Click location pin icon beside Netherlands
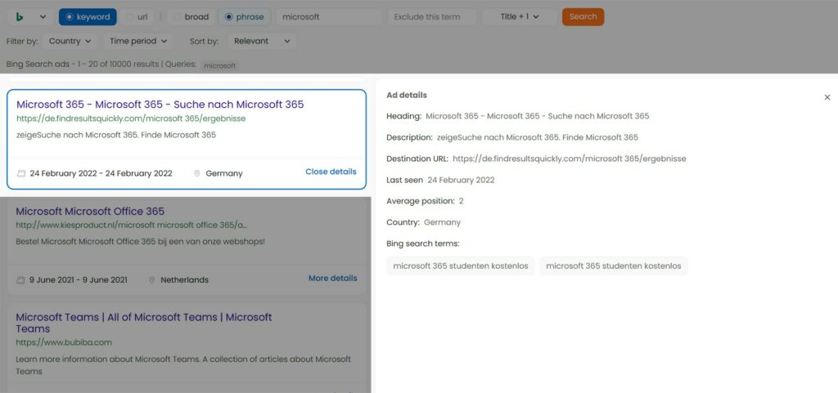 pos(151,280)
